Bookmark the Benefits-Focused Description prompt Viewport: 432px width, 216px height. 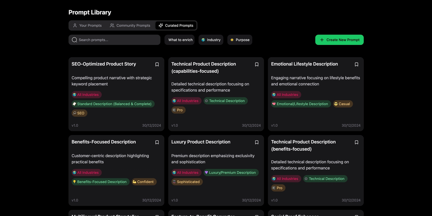tap(157, 142)
